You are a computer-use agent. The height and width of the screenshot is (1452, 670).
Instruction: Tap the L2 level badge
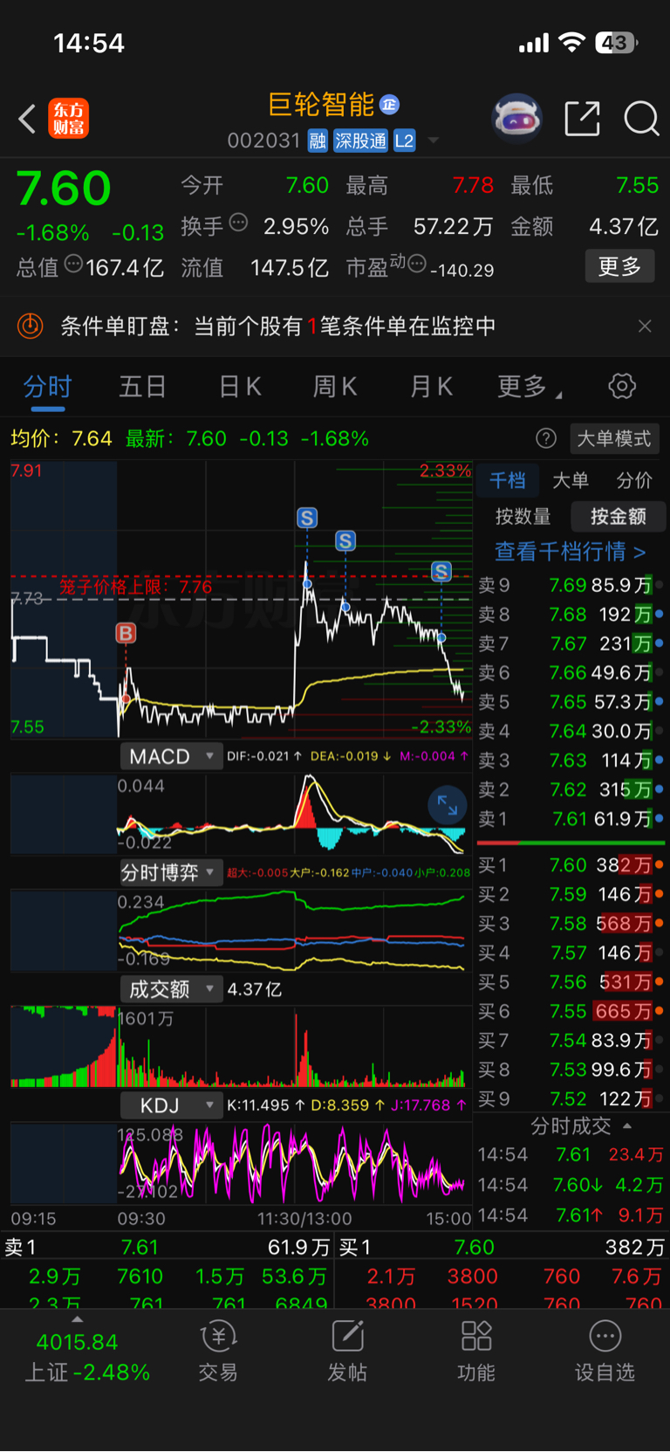coord(404,141)
